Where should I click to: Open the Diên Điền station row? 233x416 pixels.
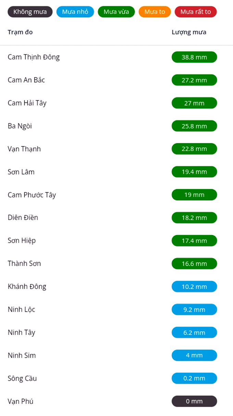[23, 218]
